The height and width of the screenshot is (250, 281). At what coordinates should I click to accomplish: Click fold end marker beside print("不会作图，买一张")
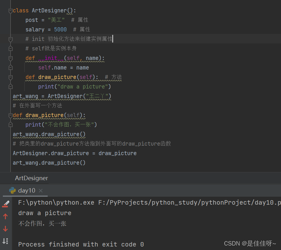(x=10, y=125)
